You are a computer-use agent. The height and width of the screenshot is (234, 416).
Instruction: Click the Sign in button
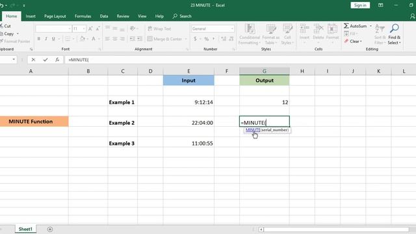click(x=360, y=5)
